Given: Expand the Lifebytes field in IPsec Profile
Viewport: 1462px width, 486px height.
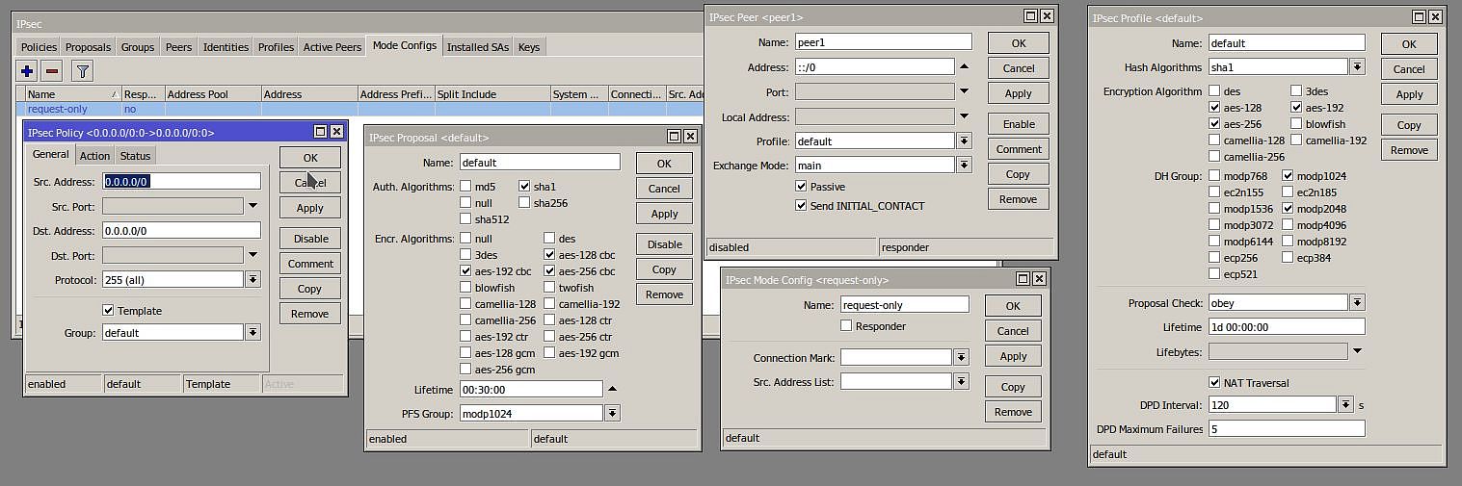Looking at the screenshot, I should click(1357, 352).
